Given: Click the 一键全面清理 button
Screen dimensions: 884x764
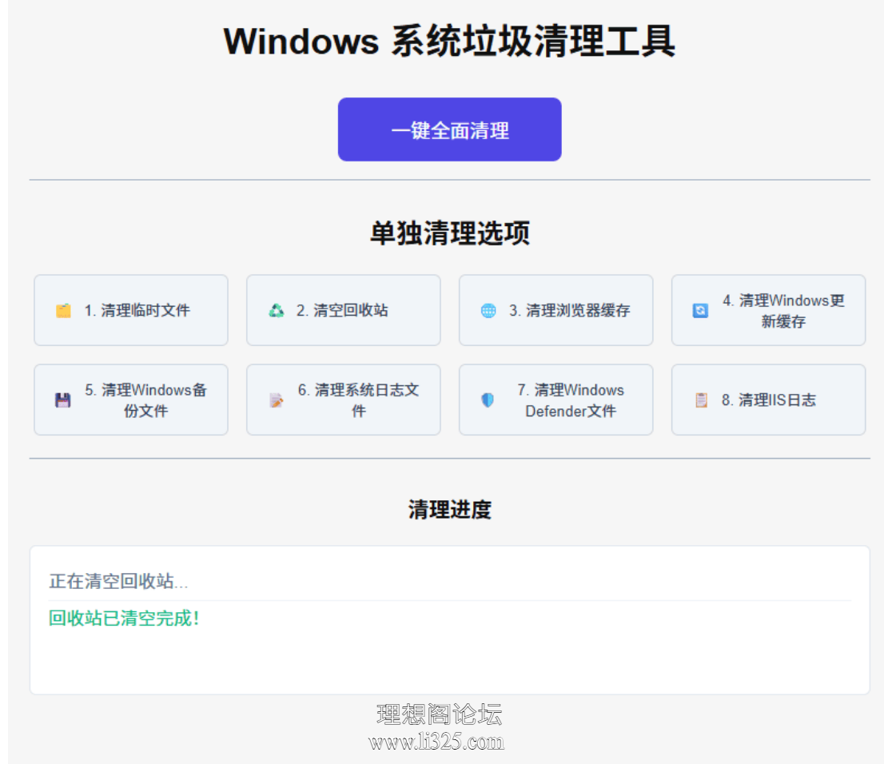Looking at the screenshot, I should pyautogui.click(x=449, y=129).
